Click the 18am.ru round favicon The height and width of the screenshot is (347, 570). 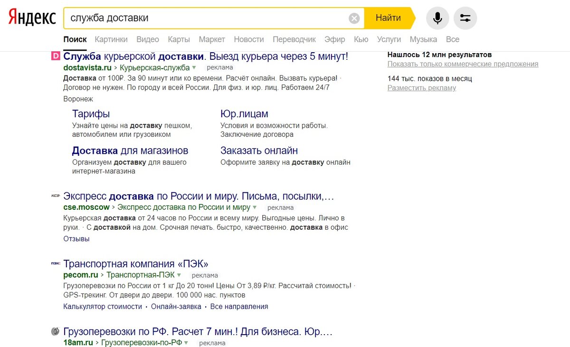click(55, 331)
